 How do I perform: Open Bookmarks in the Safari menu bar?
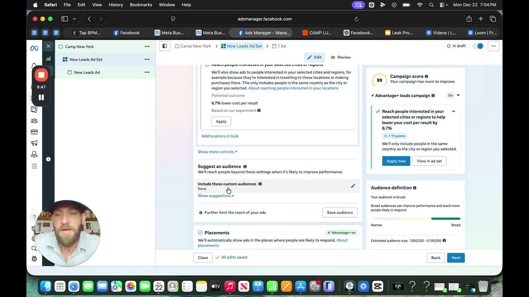click(141, 5)
